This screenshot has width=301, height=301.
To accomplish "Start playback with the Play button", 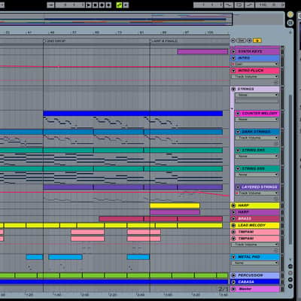I will pyautogui.click(x=89, y=5).
